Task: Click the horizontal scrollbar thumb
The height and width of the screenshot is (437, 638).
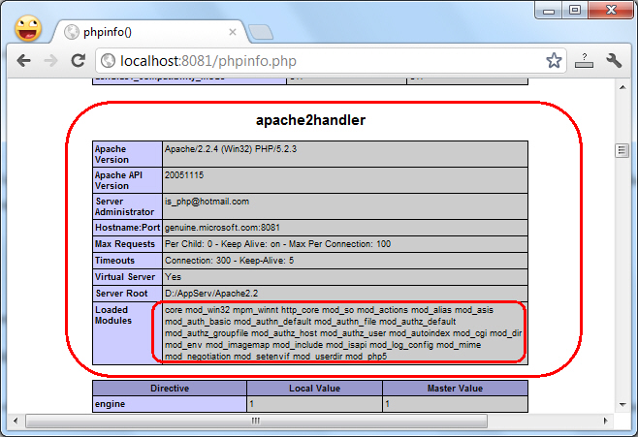Action: pyautogui.click(x=256, y=421)
